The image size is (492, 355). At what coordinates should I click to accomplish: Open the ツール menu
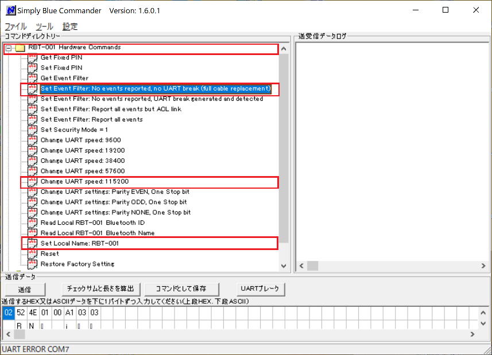pyautogui.click(x=44, y=26)
